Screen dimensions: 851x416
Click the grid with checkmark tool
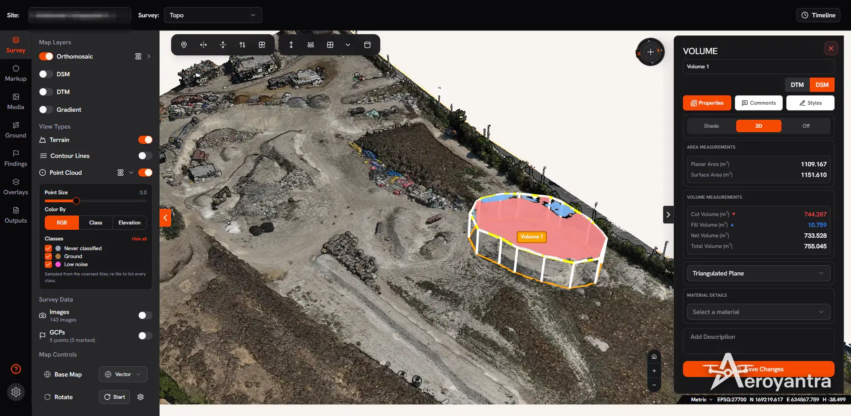[x=262, y=45]
